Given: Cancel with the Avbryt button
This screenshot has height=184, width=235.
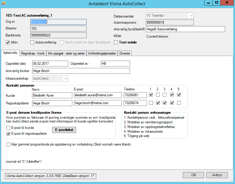Looking at the screenshot, I should click(x=217, y=175).
